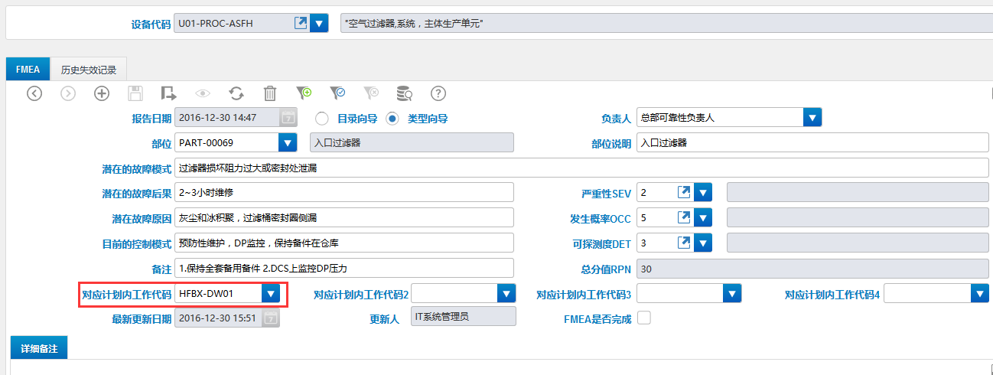Click the 对应计划内工作代码 label
Screen dimensions: 993x375
(x=126, y=294)
